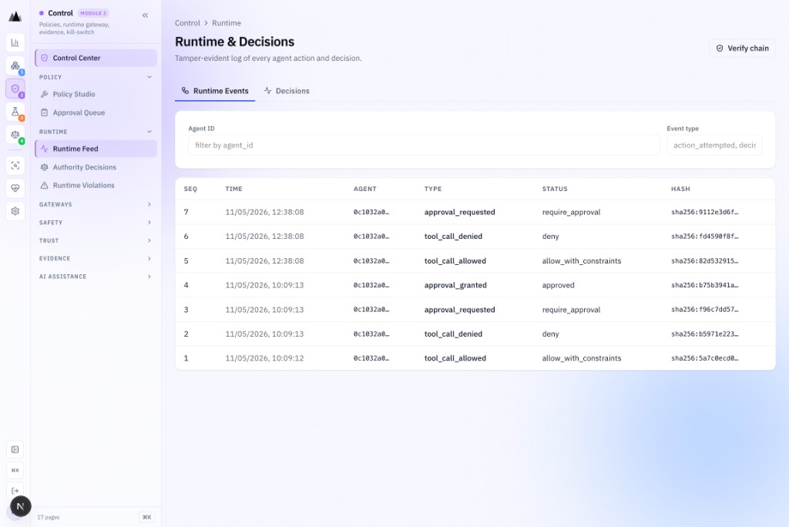Expand the AI ASSISTANCE section
The width and height of the screenshot is (789, 527).
tap(96, 277)
